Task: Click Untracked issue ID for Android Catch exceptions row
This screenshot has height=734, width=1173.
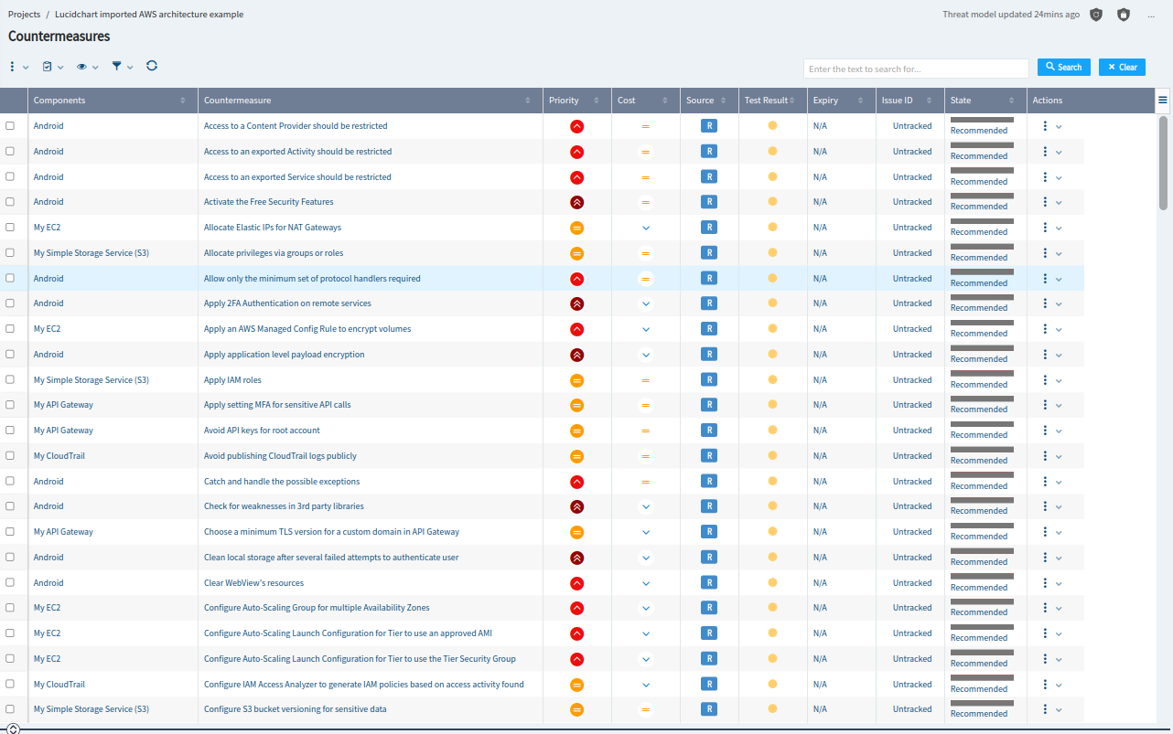Action: 912,482
